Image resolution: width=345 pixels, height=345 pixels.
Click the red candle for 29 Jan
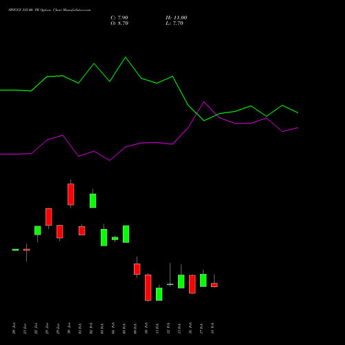click(60, 232)
